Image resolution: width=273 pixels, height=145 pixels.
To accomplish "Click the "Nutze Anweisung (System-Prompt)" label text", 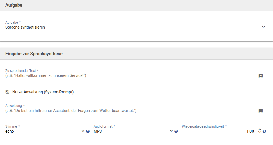I will pos(43,92).
